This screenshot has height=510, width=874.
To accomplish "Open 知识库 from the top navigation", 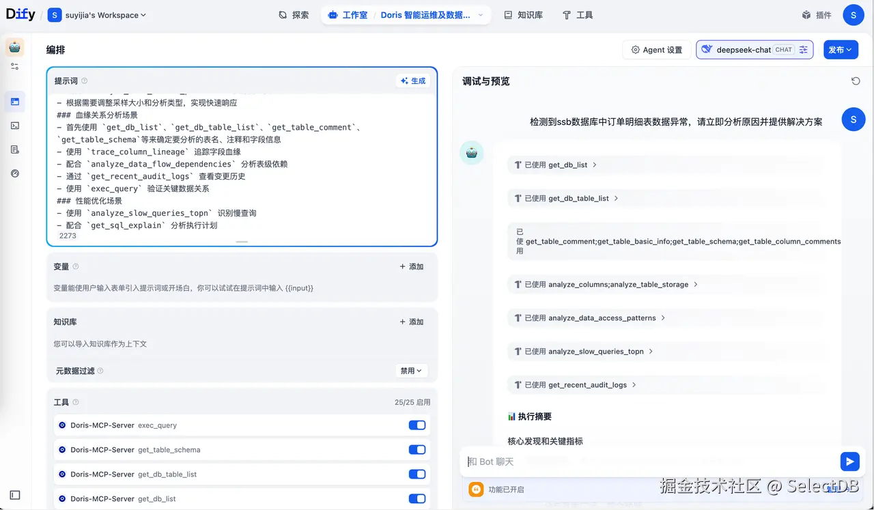I will coord(523,14).
